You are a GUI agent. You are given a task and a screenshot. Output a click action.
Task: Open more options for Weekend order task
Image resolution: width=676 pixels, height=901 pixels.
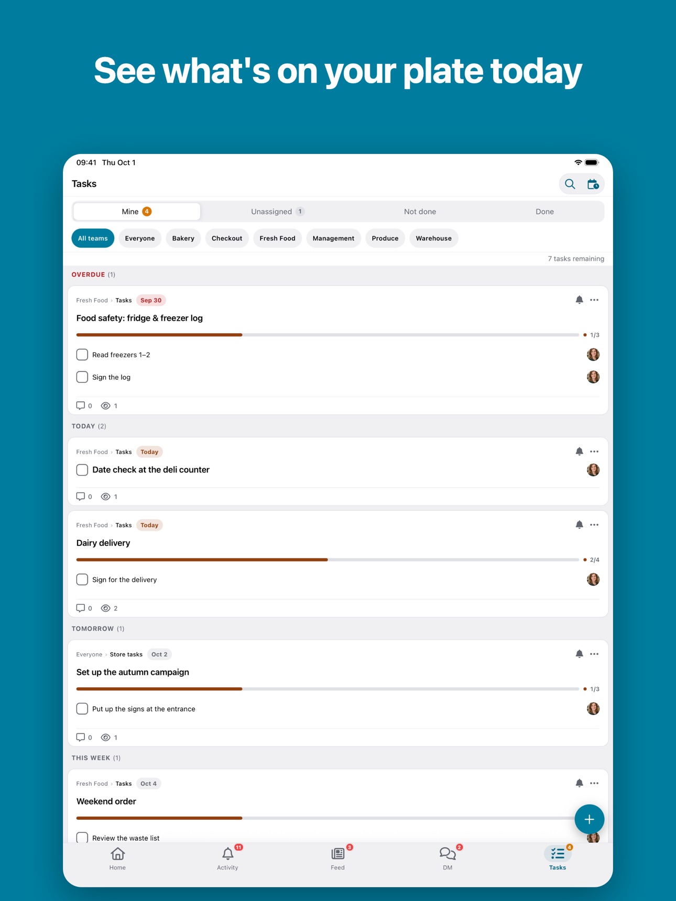pyautogui.click(x=594, y=784)
